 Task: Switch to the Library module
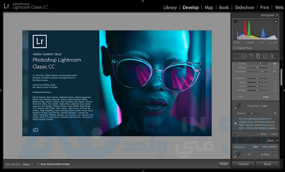click(170, 8)
